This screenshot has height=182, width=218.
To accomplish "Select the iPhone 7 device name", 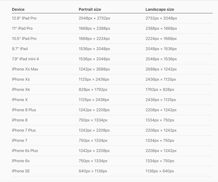I will [20, 141].
